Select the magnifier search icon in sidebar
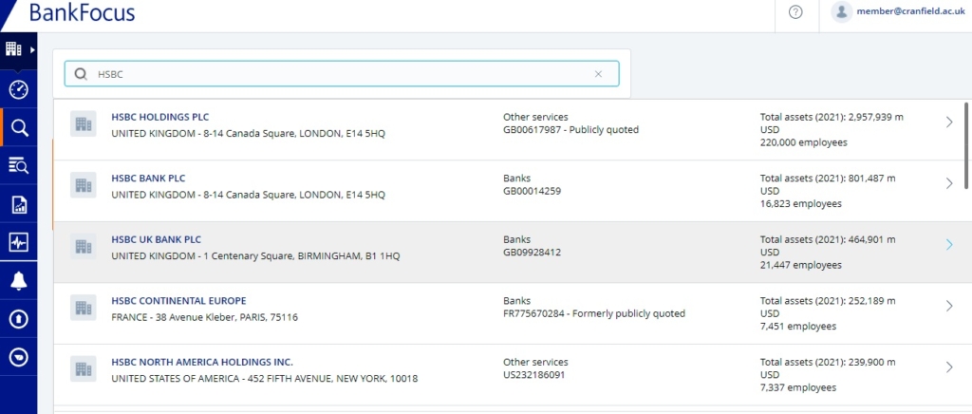This screenshot has height=414, width=972. (x=18, y=128)
